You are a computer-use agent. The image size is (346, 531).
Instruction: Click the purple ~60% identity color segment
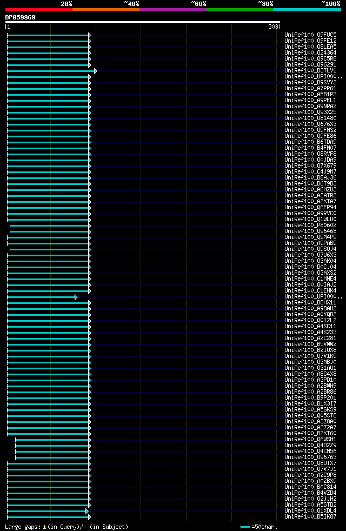[173, 10]
